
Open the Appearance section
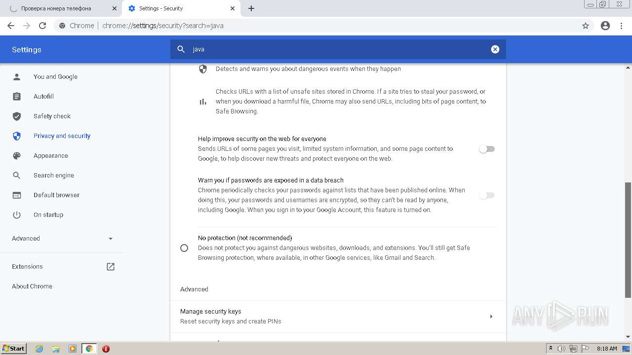51,156
